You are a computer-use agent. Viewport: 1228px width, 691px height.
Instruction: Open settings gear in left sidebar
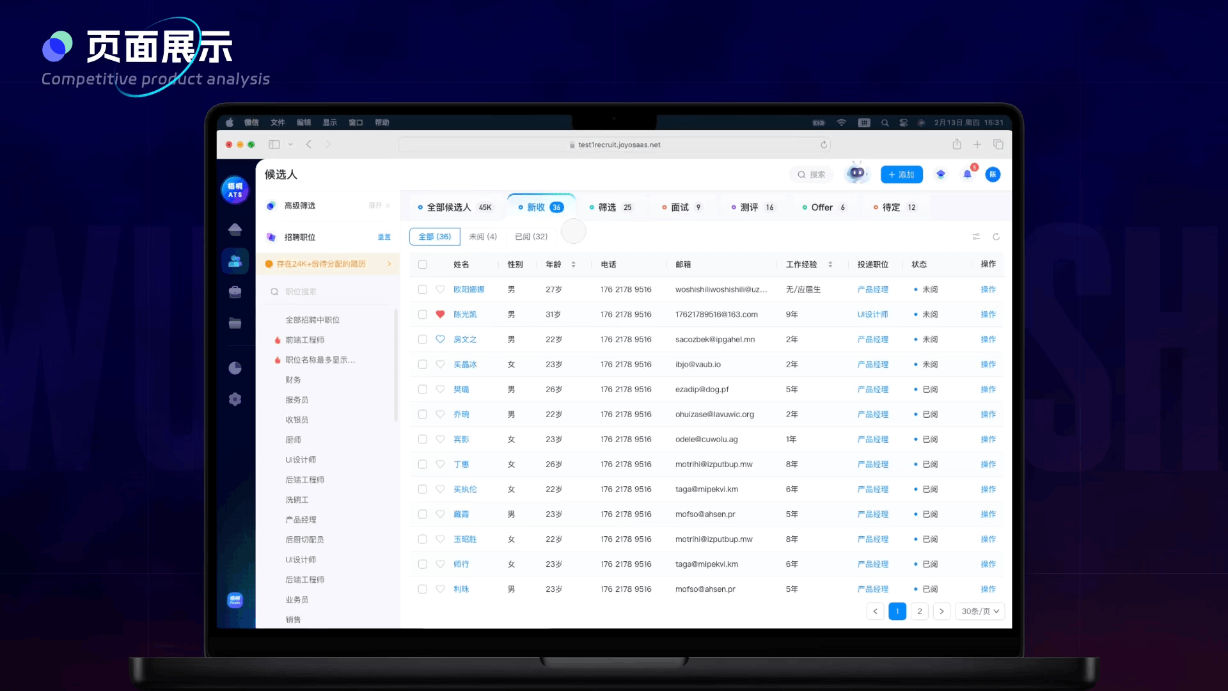(x=235, y=399)
